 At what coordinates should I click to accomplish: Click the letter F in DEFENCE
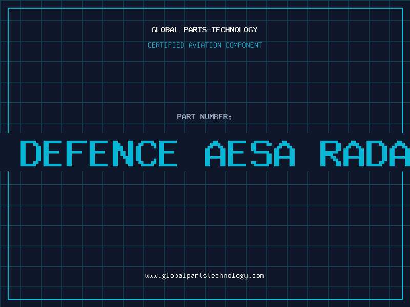(76, 153)
